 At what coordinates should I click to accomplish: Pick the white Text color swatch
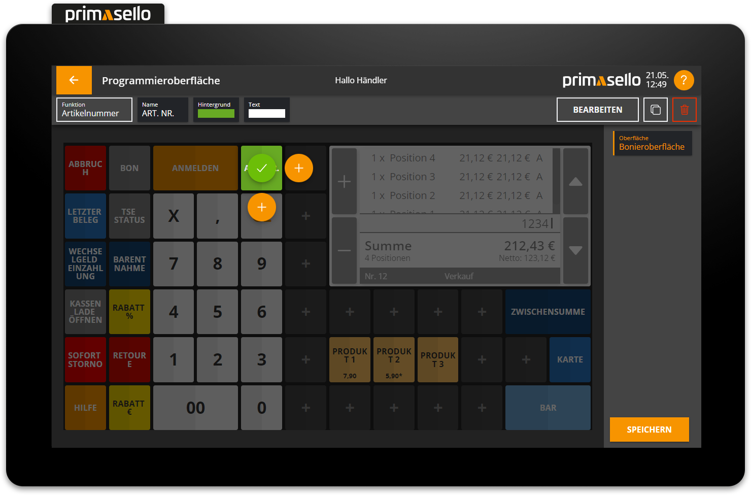click(266, 113)
